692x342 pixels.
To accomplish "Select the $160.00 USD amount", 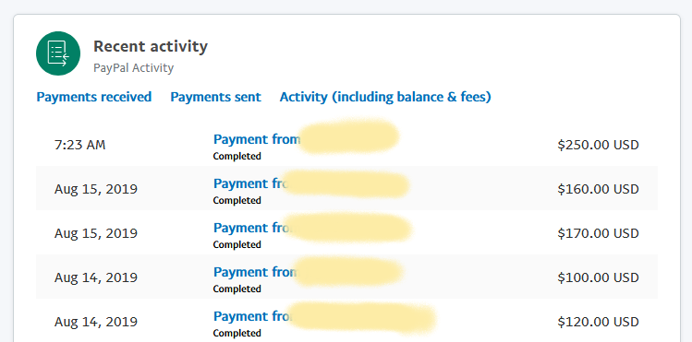I will coord(598,189).
